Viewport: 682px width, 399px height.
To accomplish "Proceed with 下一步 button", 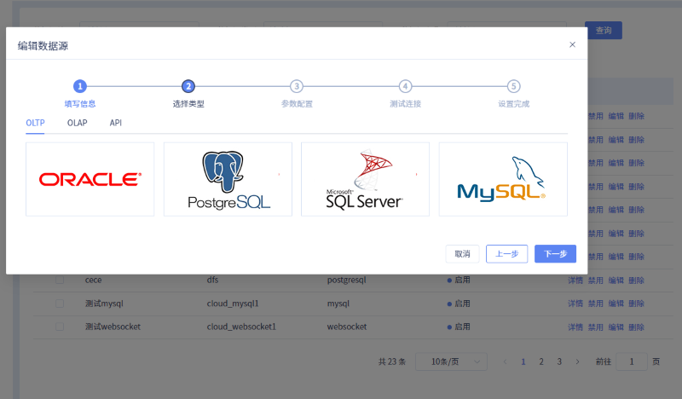I will [556, 254].
